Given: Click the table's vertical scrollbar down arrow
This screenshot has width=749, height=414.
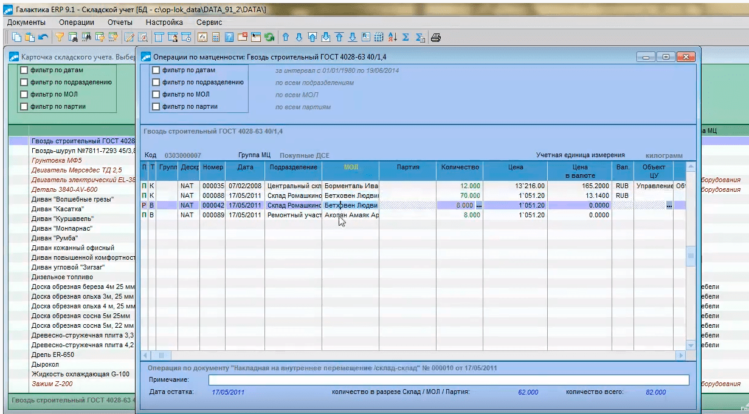Looking at the screenshot, I should 690,345.
